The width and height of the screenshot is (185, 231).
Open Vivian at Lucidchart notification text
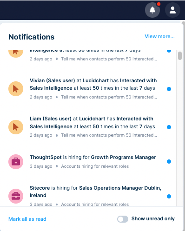(x=93, y=84)
